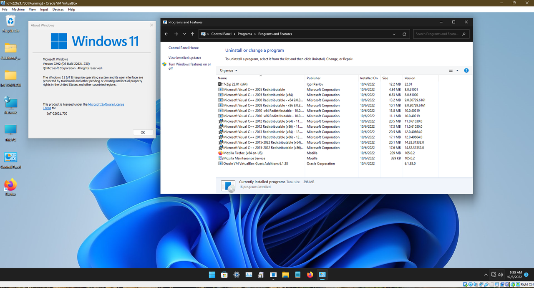Viewport: 534px width, 288px height.
Task: Click the volume speaker tray icon
Action: point(500,275)
